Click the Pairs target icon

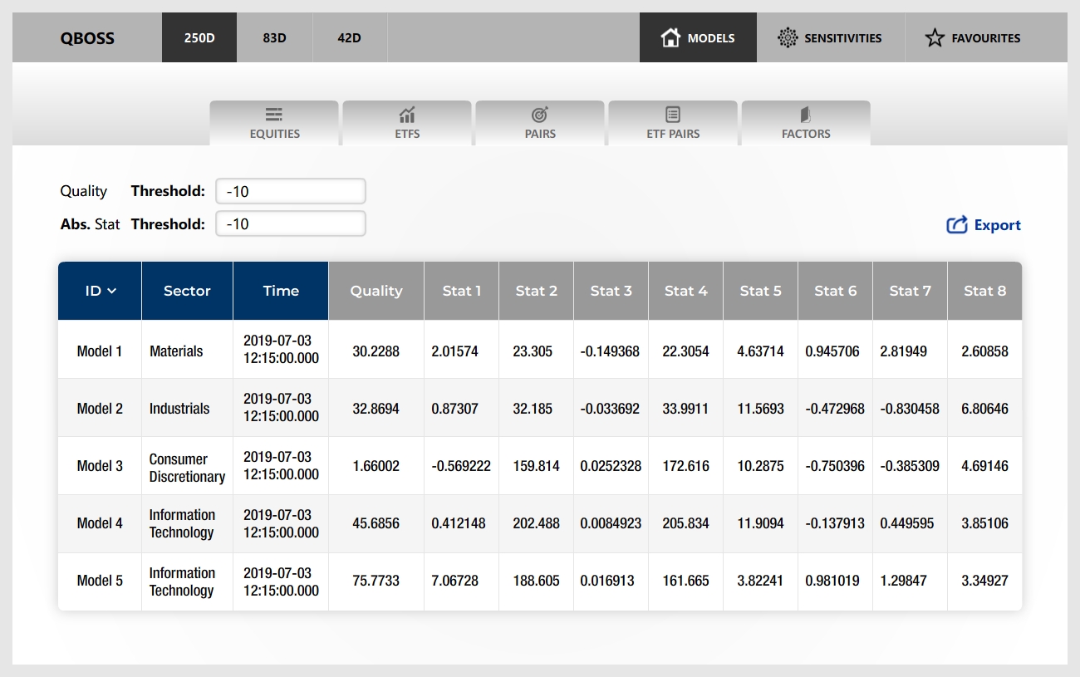click(540, 115)
